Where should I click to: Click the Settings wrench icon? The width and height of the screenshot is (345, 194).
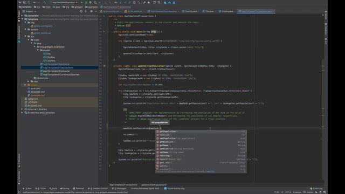[144, 2]
